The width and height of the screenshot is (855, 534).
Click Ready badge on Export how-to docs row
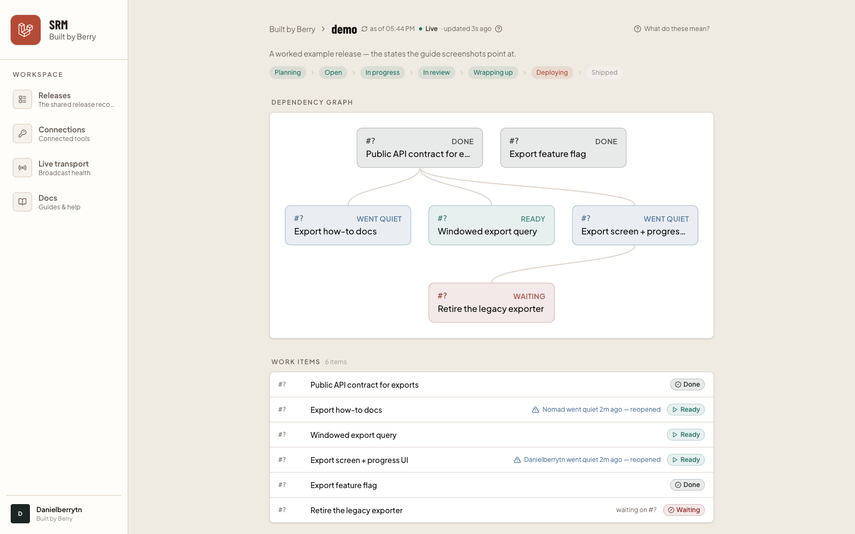coord(686,410)
